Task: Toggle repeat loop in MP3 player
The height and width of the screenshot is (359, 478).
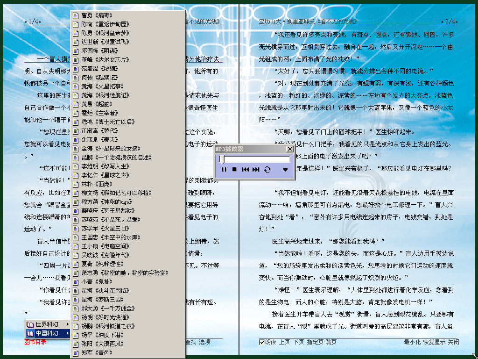Action: tap(267, 170)
